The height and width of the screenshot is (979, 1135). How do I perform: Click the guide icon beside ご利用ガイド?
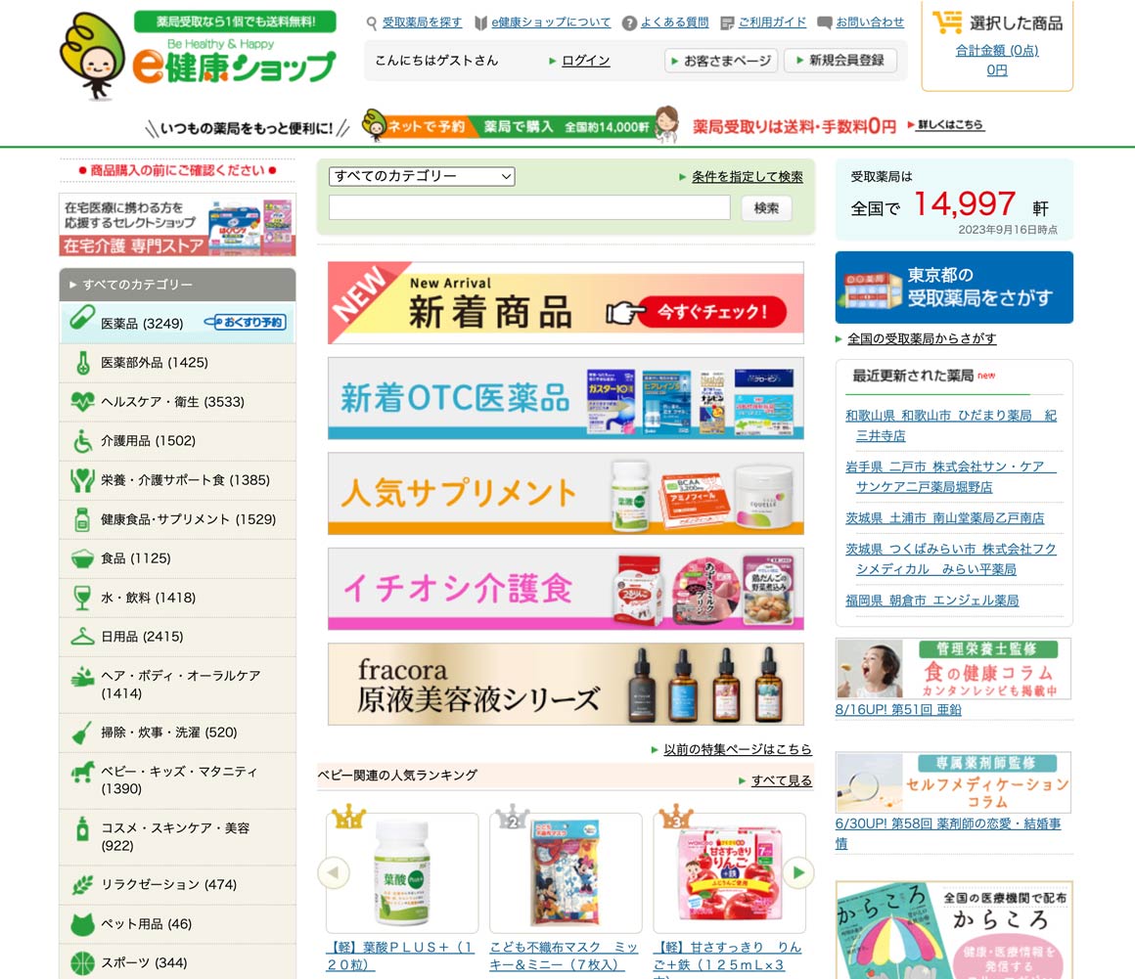[727, 23]
